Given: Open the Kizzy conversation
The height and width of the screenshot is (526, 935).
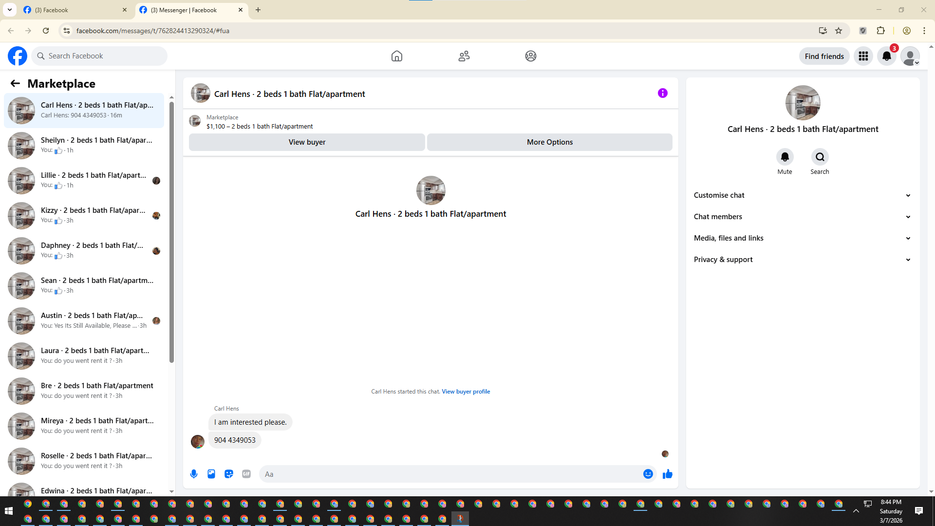Looking at the screenshot, I should click(84, 215).
